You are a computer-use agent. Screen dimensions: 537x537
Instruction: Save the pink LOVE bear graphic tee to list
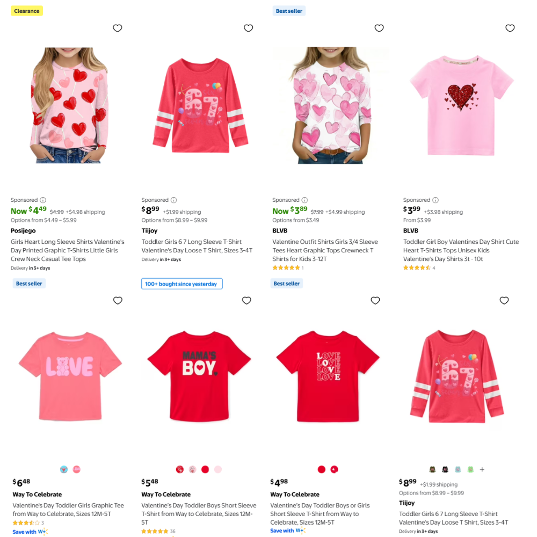pos(118,301)
